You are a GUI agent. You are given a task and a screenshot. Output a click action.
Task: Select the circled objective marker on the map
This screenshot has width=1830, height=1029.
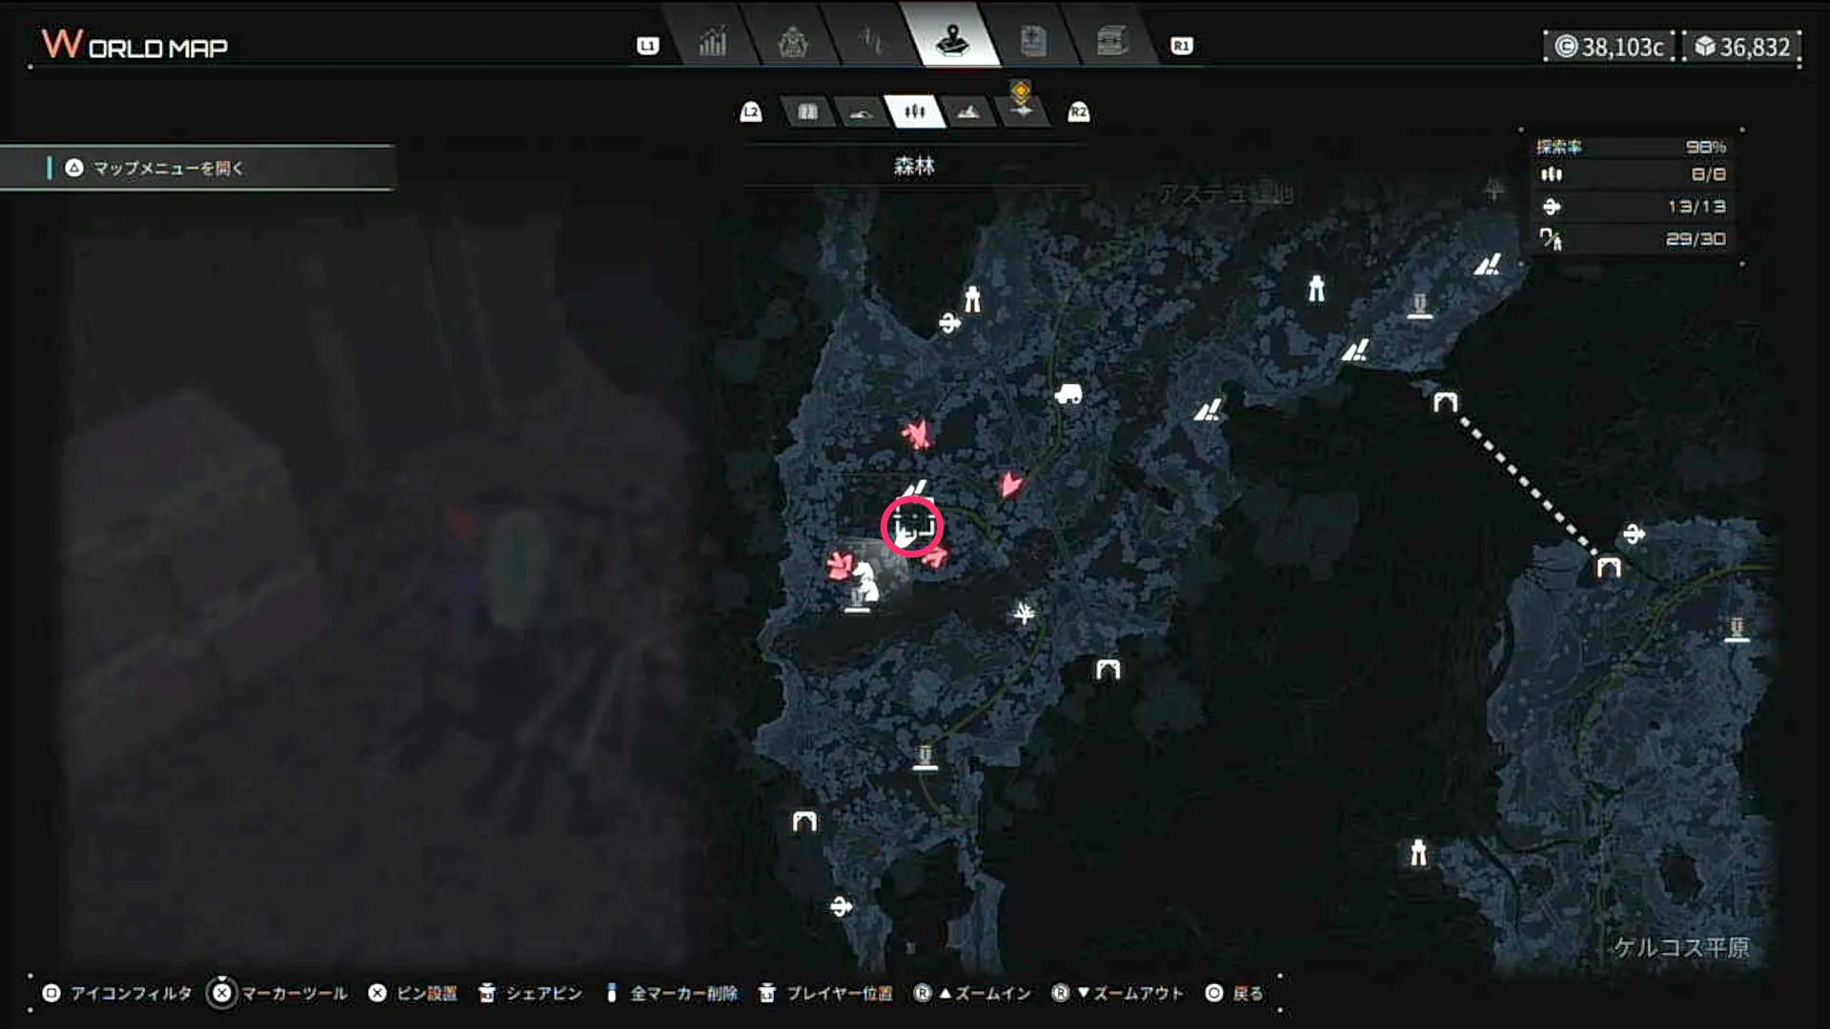(913, 525)
